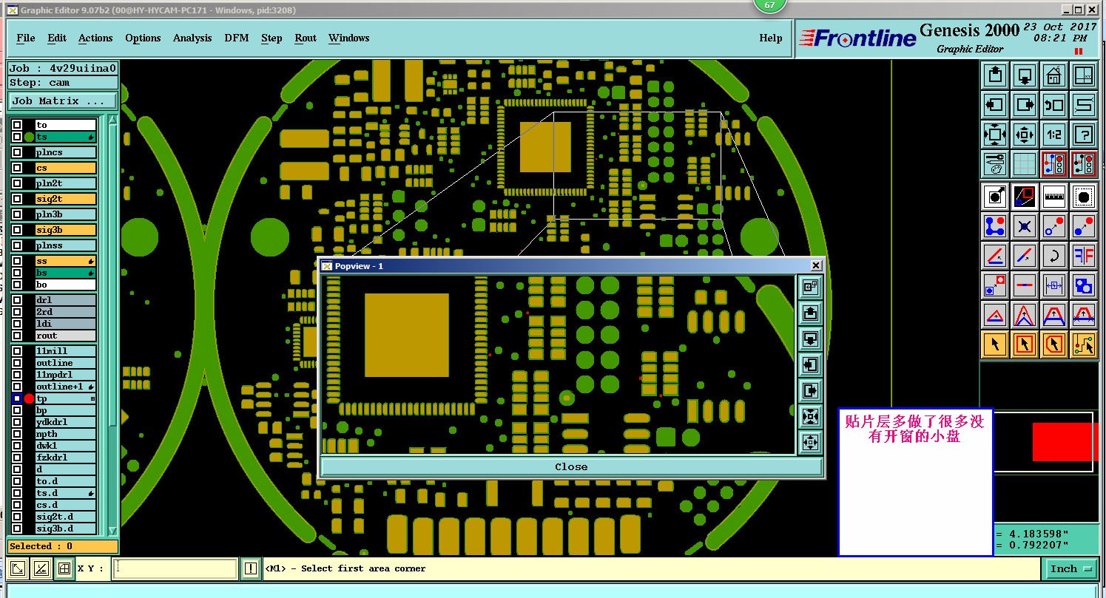1106x598 pixels.
Task: Open the Actions menu
Action: (95, 38)
